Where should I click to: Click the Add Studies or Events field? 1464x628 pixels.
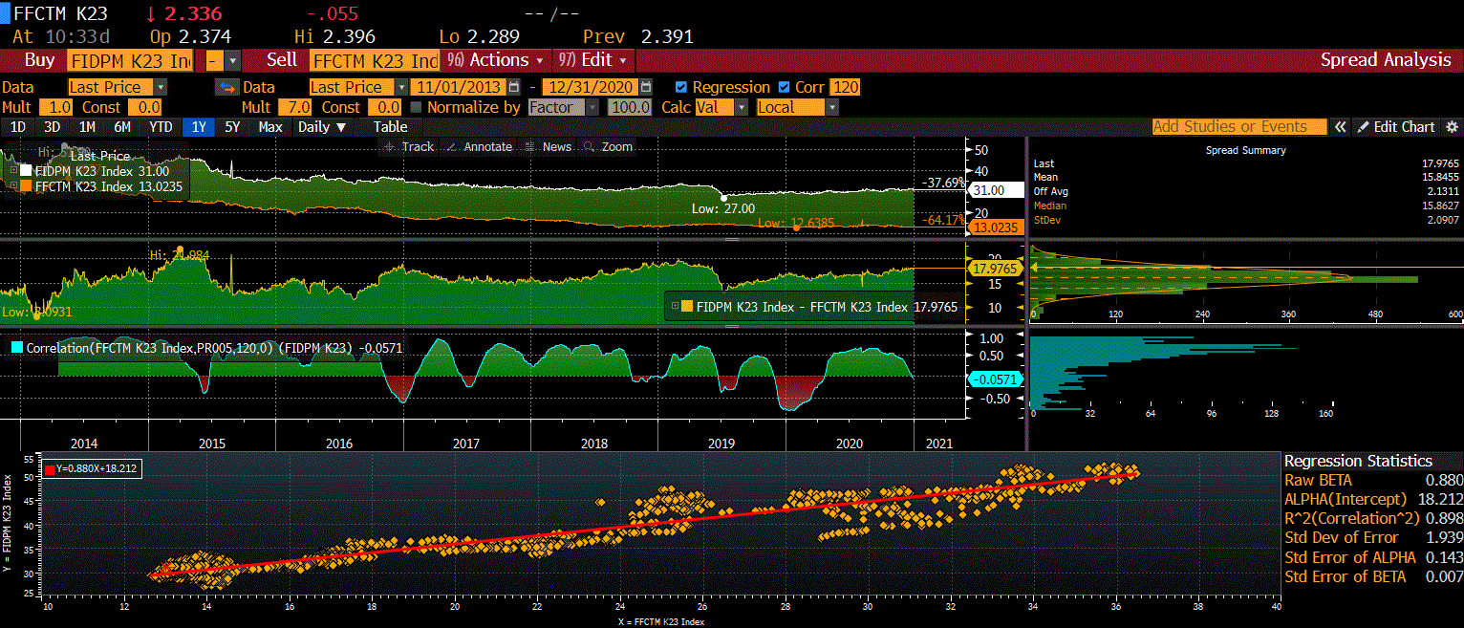pos(1239,127)
